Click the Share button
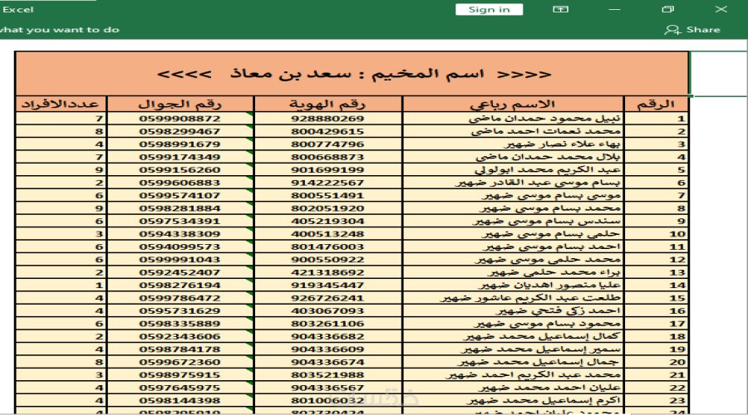Screen dimensions: 748x415 [x=692, y=30]
